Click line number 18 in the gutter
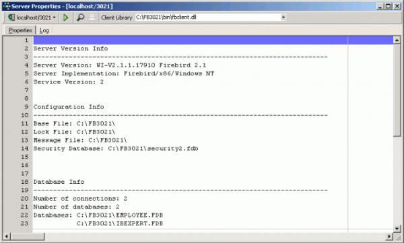The width and height of the screenshot is (404, 243). click(x=24, y=182)
